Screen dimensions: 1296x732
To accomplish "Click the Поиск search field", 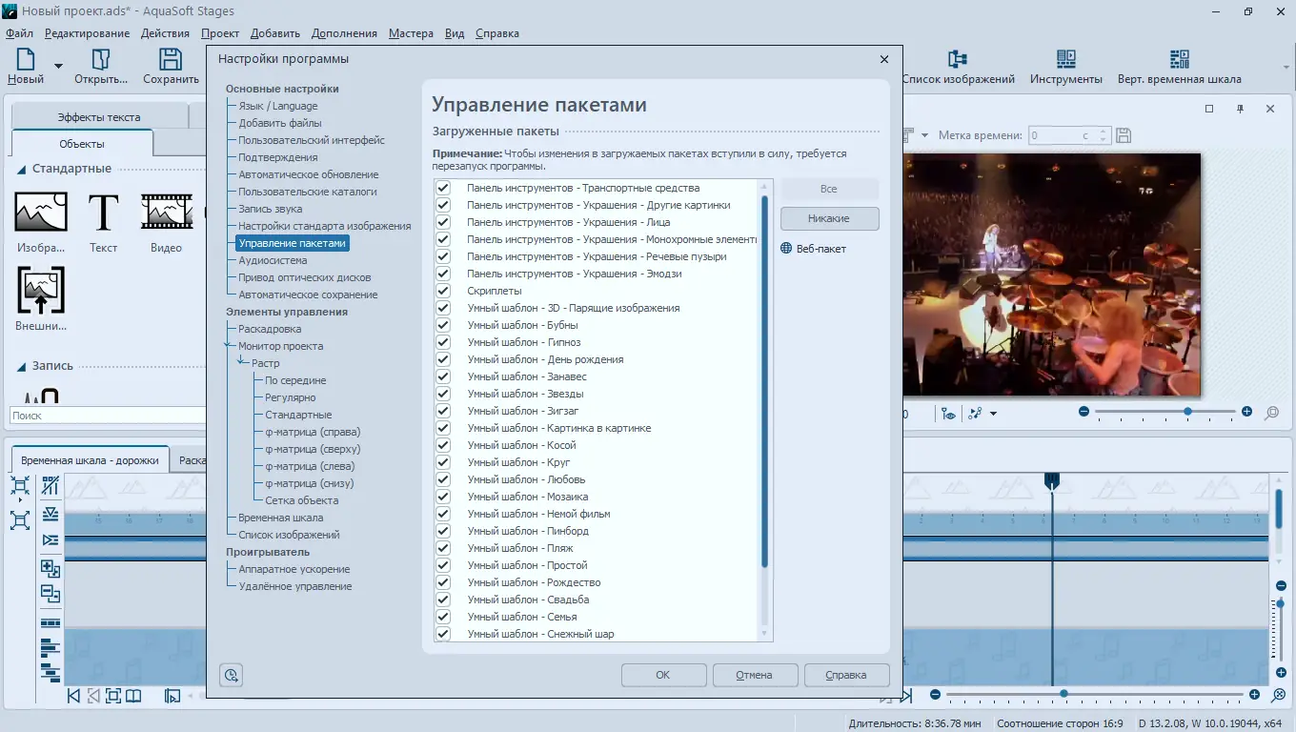I will pos(108,416).
